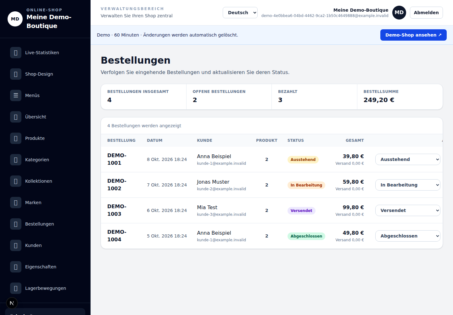Click customer name Mia Test

(207, 207)
